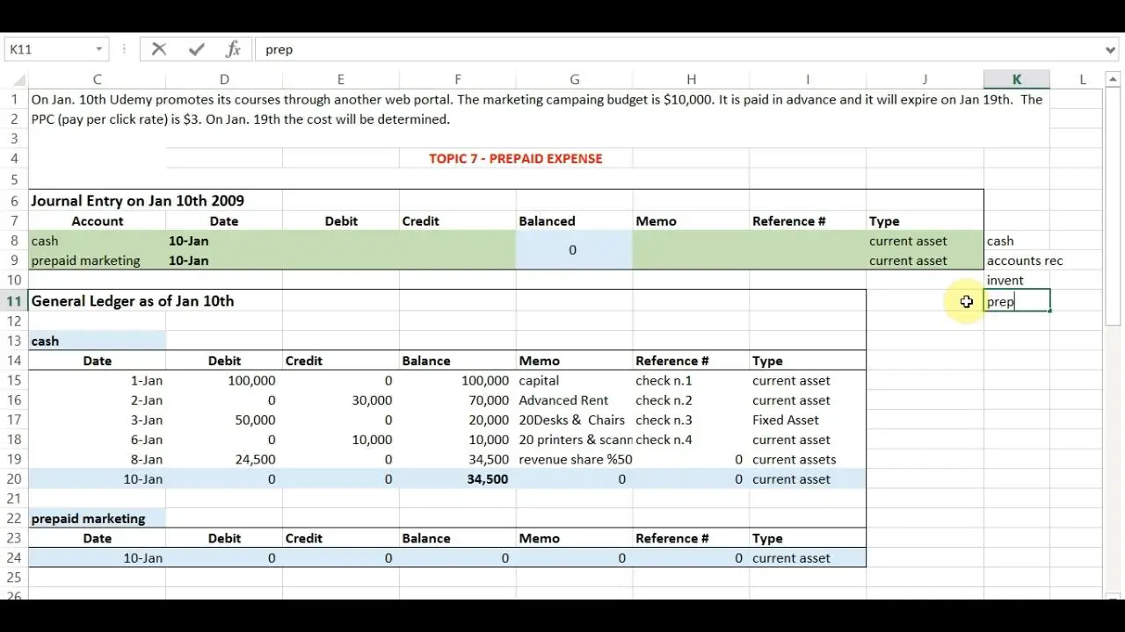Select 'prepaid marketing' cell in row 9
Image resolution: width=1125 pixels, height=632 pixels.
[97, 261]
